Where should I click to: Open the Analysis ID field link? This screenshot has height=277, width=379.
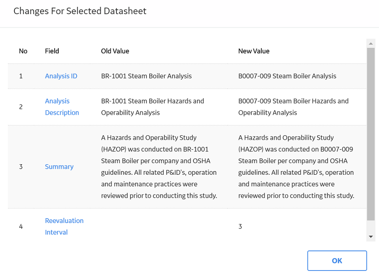(61, 76)
